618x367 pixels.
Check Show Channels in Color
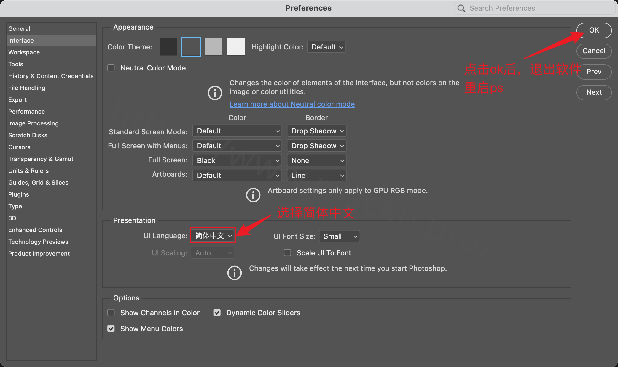pyautogui.click(x=111, y=313)
